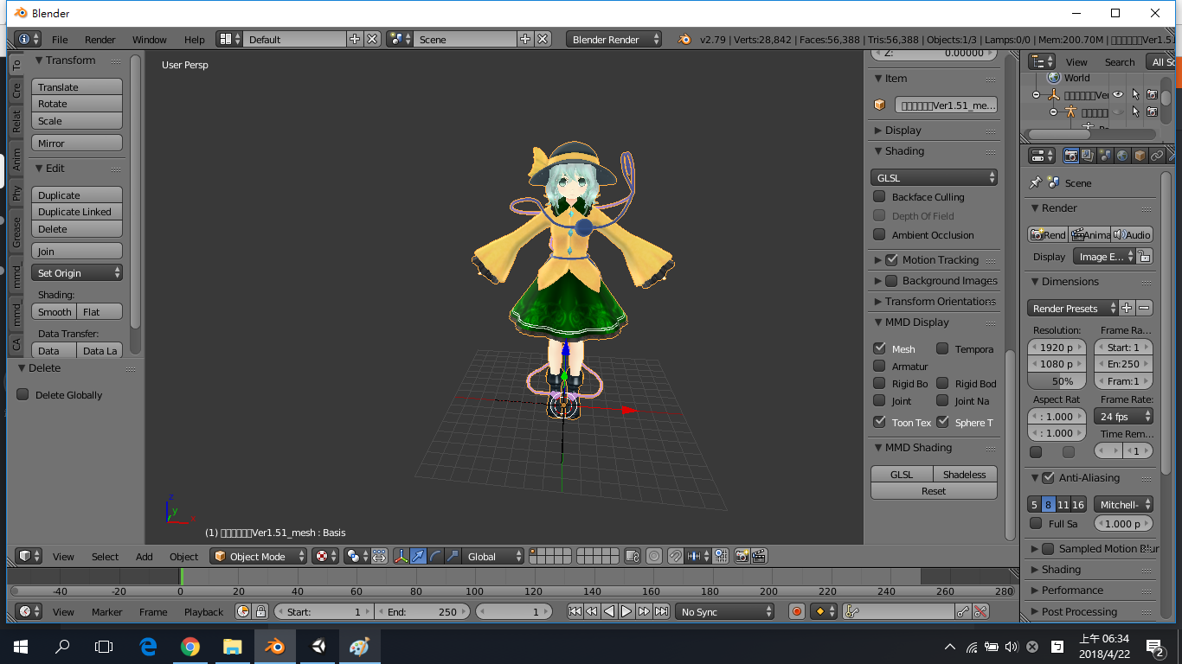Click the Translate button
Viewport: 1182px width, 664px height.
point(77,86)
